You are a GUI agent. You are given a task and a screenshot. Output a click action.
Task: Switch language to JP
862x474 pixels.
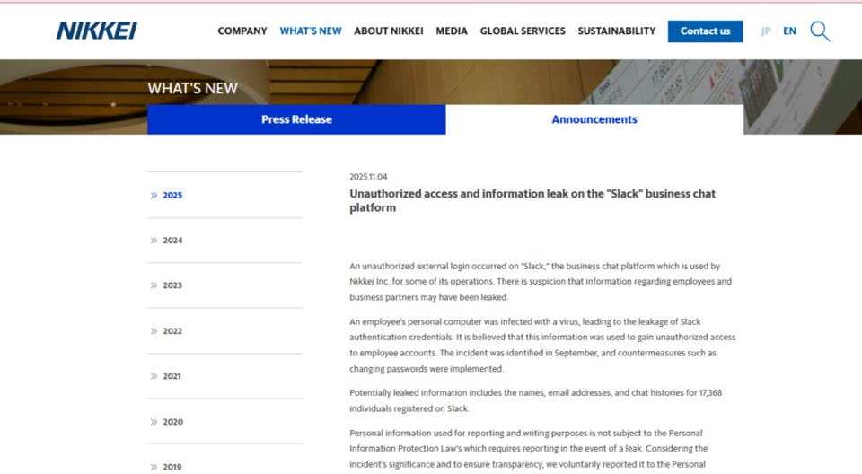click(x=766, y=31)
